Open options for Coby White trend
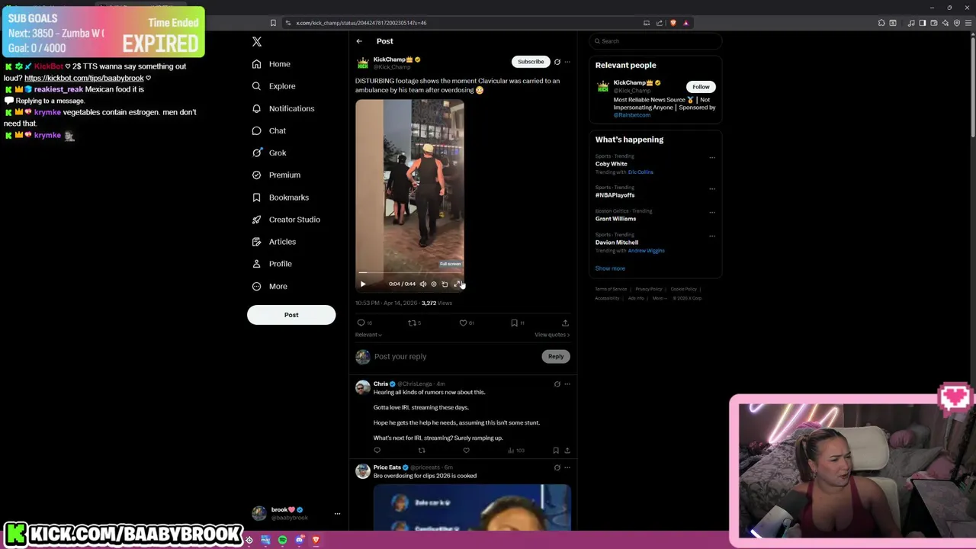The width and height of the screenshot is (976, 549). coord(712,158)
